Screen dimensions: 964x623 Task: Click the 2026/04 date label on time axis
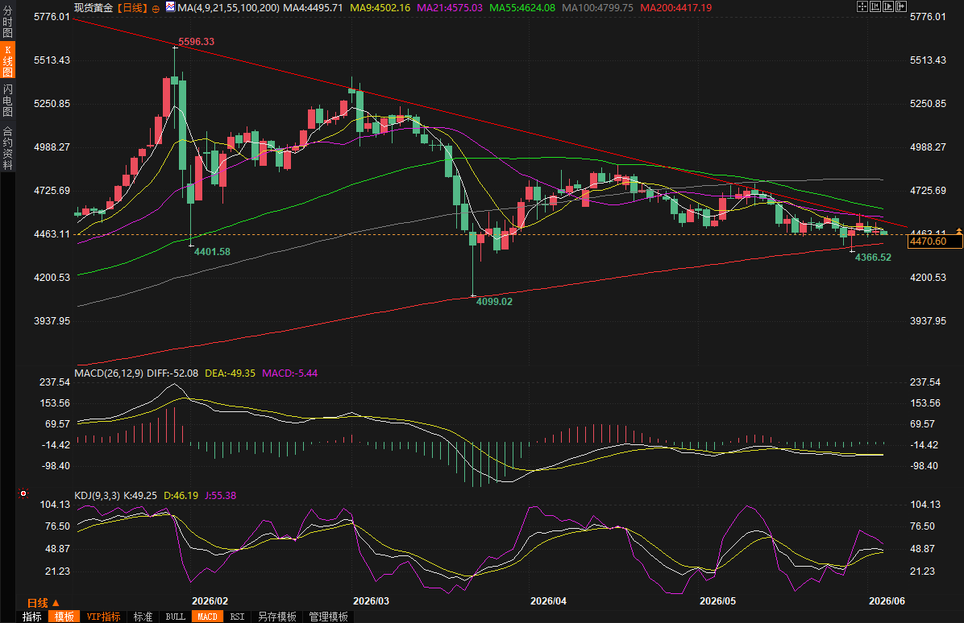tap(548, 601)
